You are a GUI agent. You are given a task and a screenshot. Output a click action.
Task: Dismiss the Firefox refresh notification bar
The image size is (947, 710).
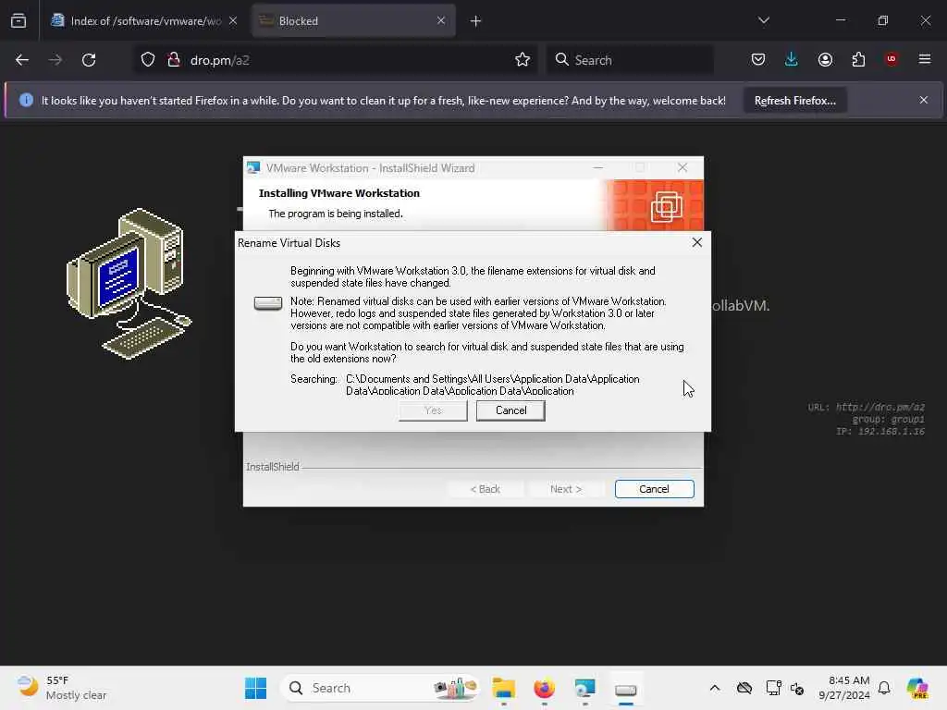click(x=924, y=100)
